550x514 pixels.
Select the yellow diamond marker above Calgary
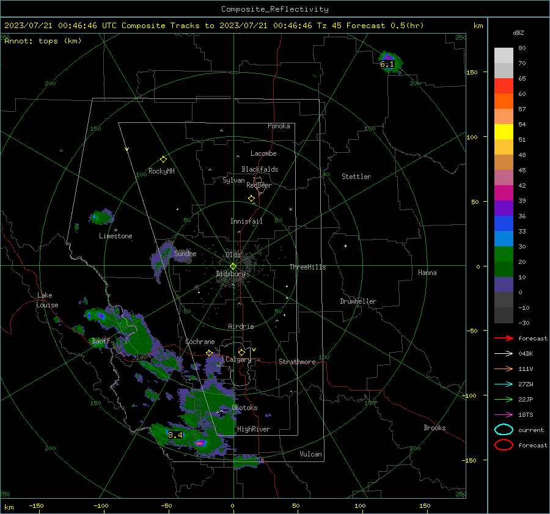click(x=241, y=352)
